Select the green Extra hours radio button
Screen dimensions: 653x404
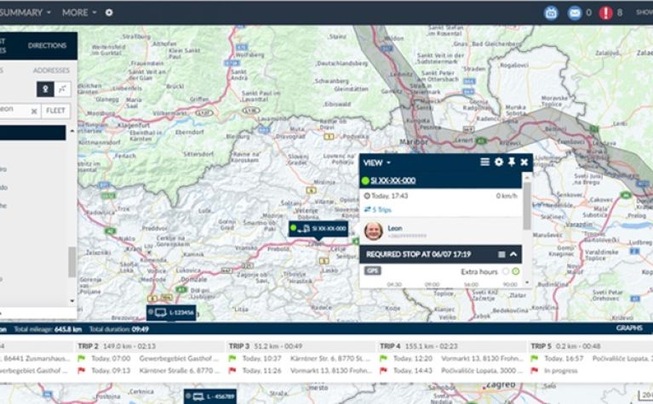coord(516,271)
